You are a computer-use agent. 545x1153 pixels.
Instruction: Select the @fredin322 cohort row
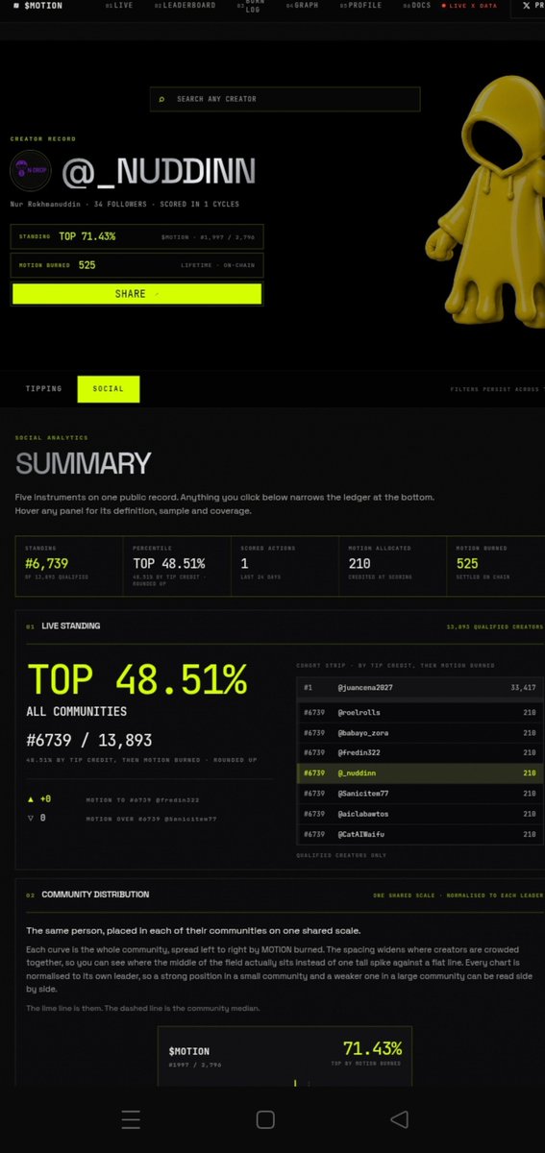tap(419, 753)
